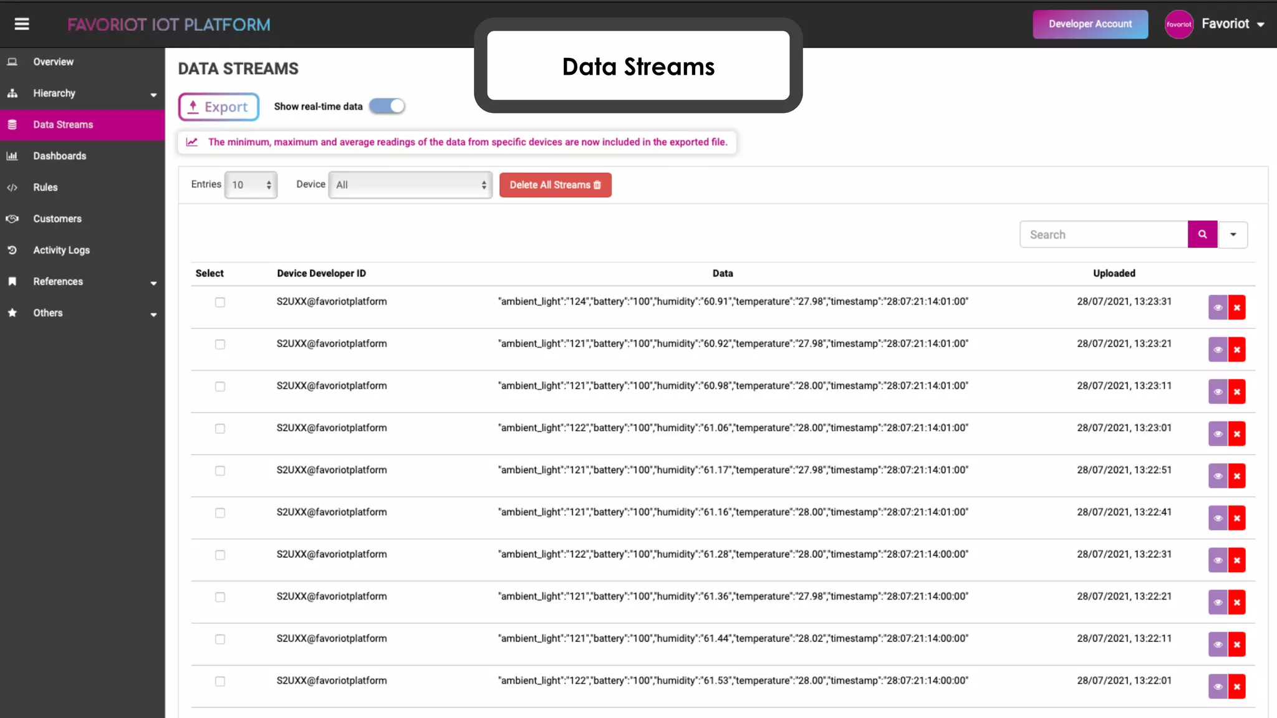The width and height of the screenshot is (1277, 718).
Task: View stream uploaded at 13:22:11 eye icon
Action: (1218, 644)
